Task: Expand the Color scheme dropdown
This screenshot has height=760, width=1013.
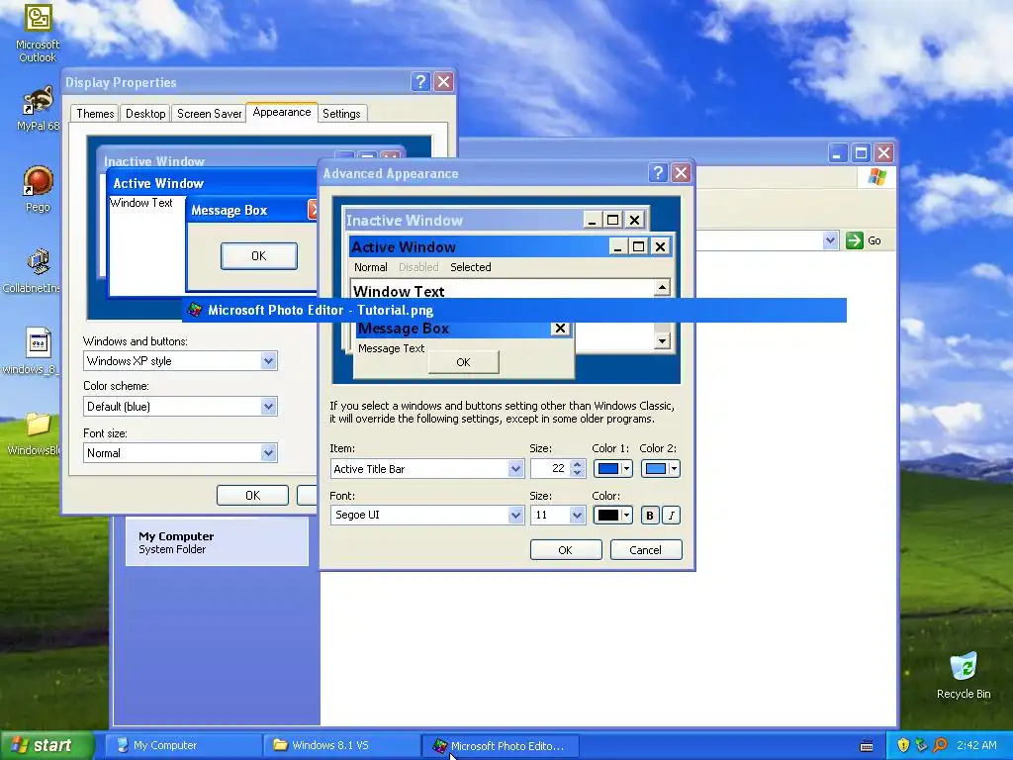Action: pyautogui.click(x=269, y=407)
